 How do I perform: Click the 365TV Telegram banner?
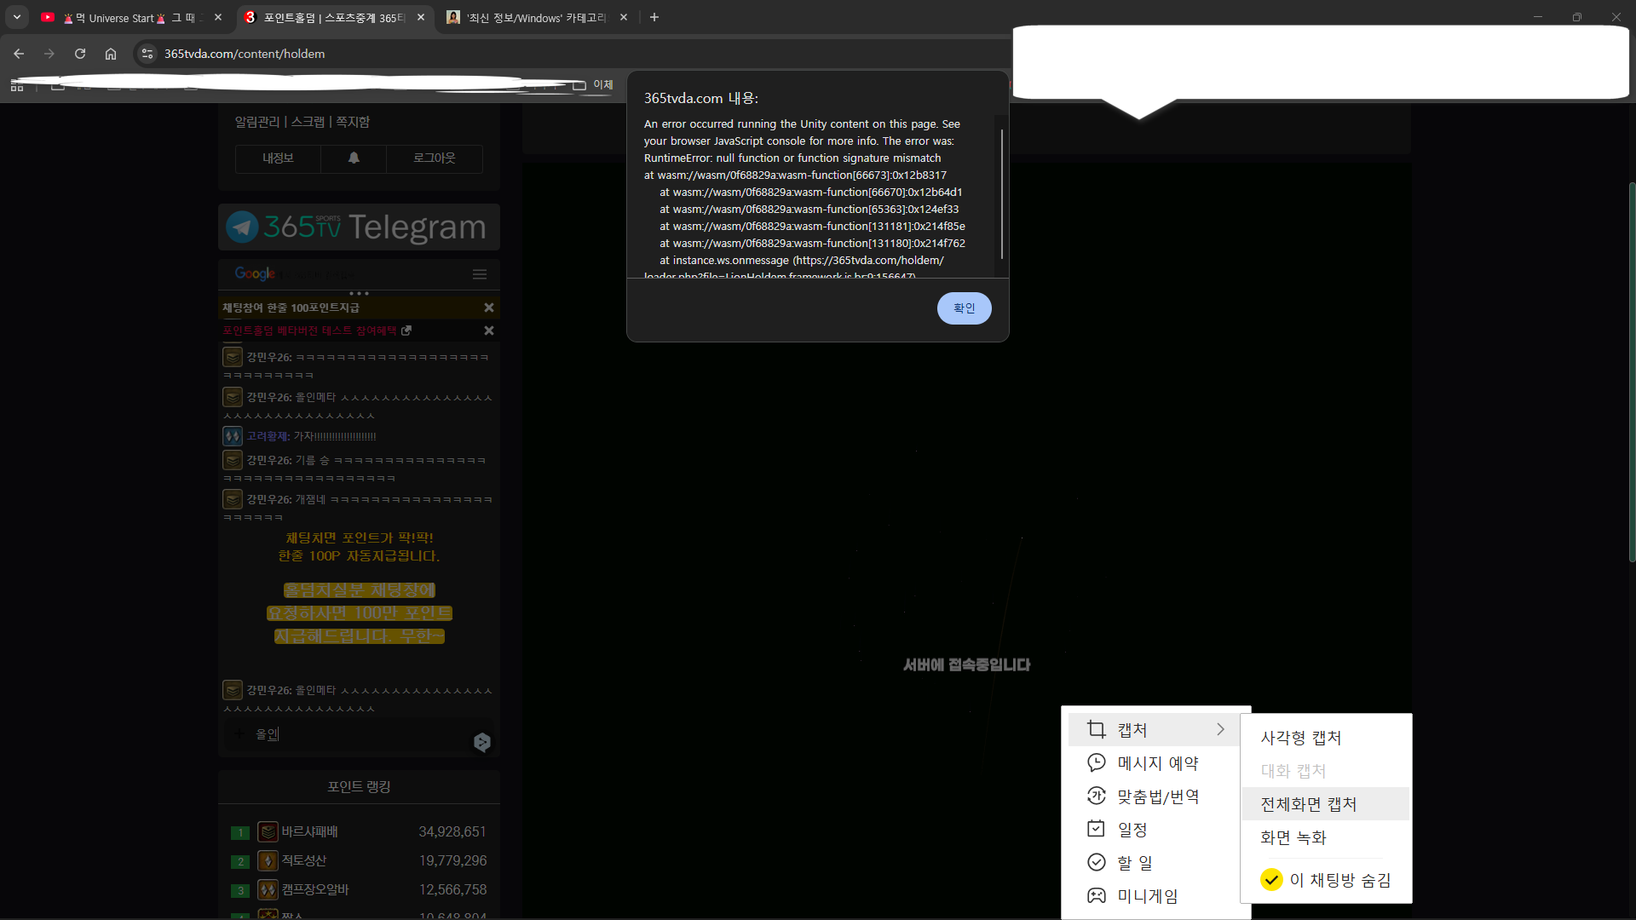coord(359,227)
